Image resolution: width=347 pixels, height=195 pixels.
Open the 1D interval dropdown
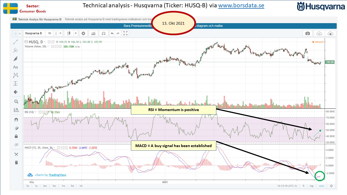(49, 33)
